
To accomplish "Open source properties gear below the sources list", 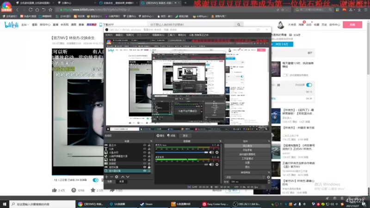I will [x=117, y=177].
